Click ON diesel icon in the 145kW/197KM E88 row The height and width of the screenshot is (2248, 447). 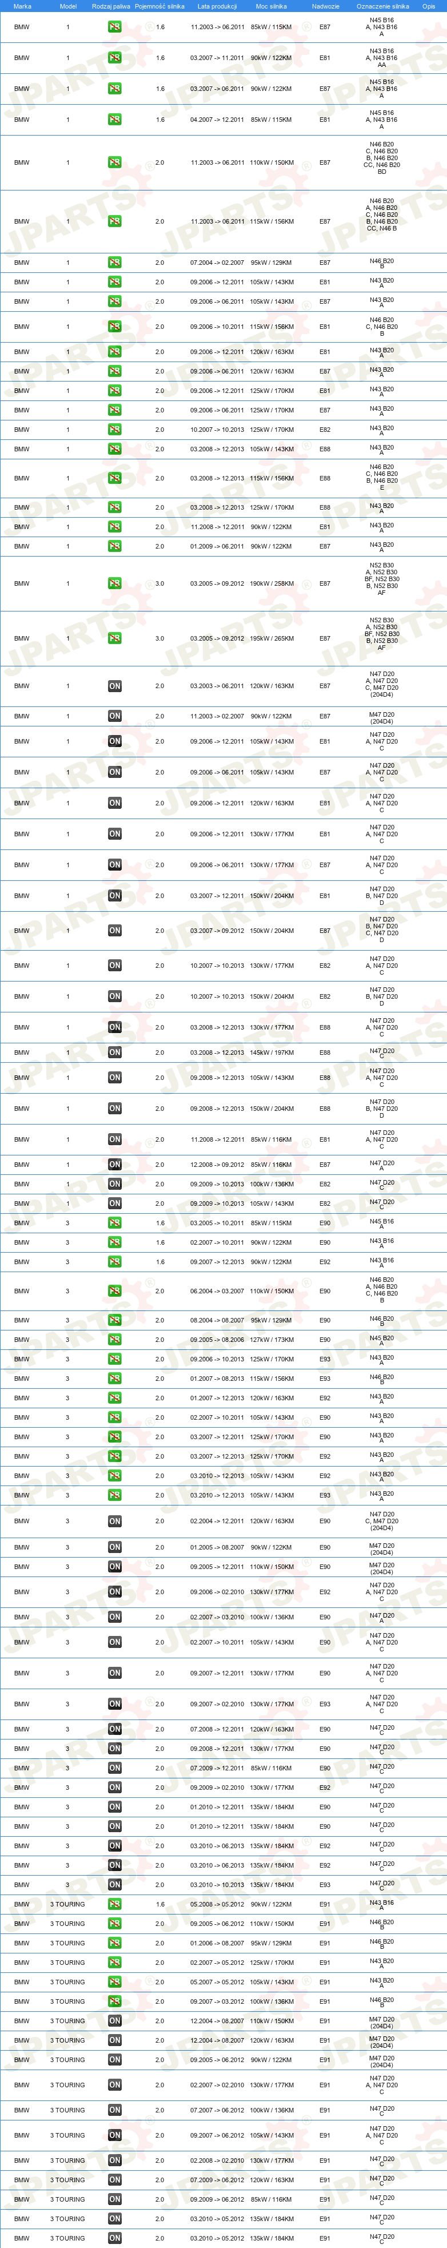coord(114,1052)
